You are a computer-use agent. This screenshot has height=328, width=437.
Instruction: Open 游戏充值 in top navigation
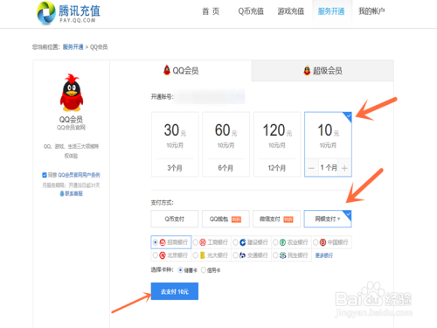click(291, 11)
